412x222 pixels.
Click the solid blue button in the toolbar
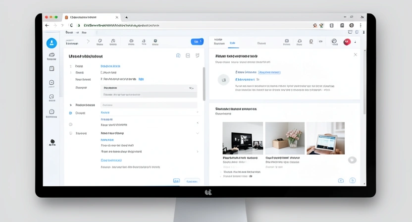pos(197,42)
